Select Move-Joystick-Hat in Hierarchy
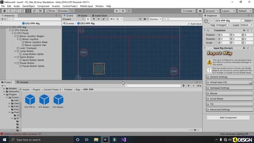 pyautogui.click(x=35, y=45)
